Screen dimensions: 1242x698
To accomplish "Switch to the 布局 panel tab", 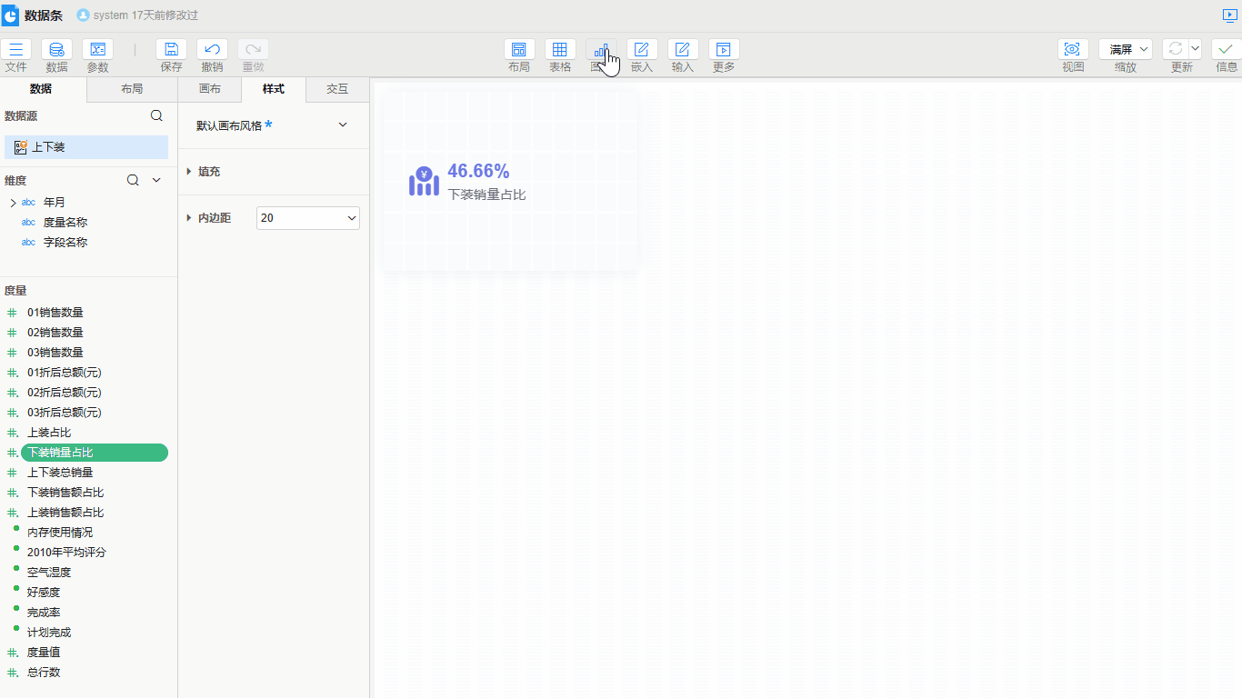I will 132,89.
